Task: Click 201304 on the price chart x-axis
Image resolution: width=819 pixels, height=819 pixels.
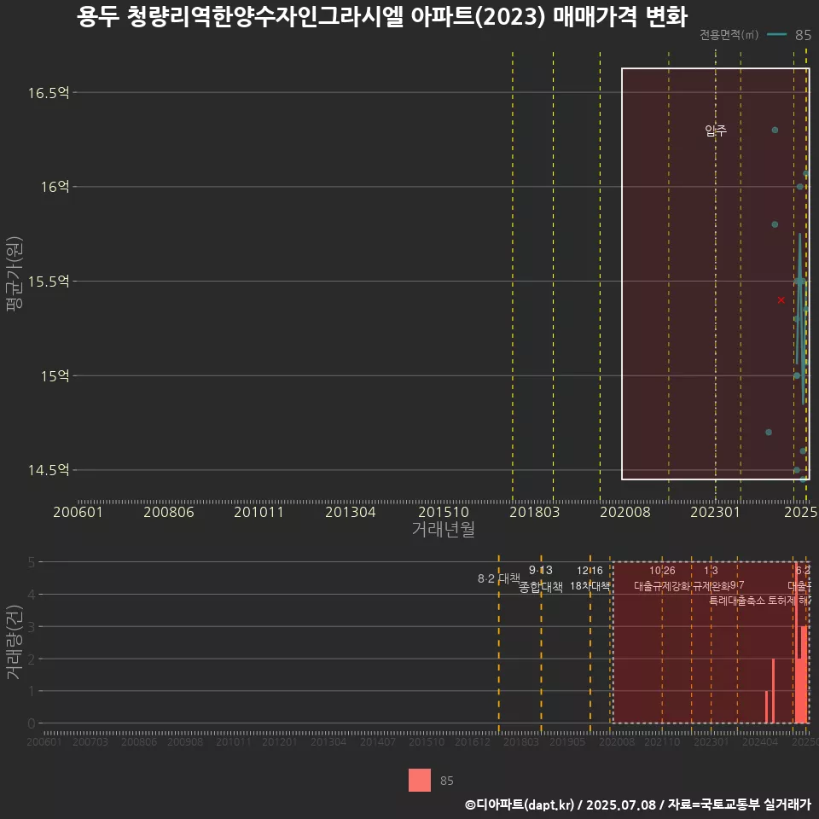Action: point(351,512)
